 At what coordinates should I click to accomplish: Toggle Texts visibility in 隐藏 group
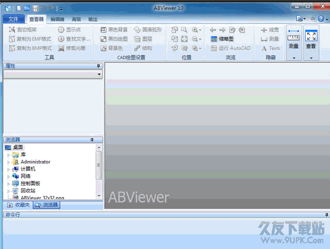coord(271,48)
